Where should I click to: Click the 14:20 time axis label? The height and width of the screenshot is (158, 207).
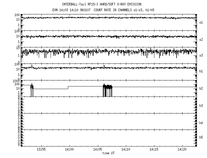pos(182,150)
